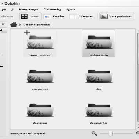Screen dimensions: 139x139
Task: Click Carpeta personal breadcrumb text
Action: point(37,25)
